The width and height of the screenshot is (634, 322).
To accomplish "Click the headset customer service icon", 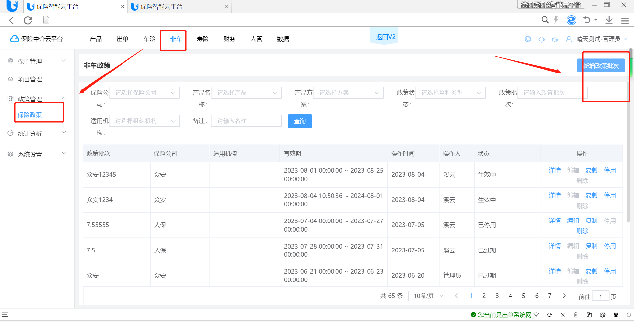I will point(541,39).
